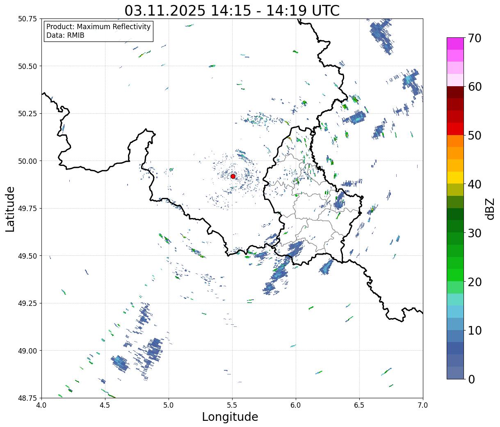Viewport: 500px width, 427px height.
Task: Click the colorbar tick label 0
Action: (x=471, y=379)
